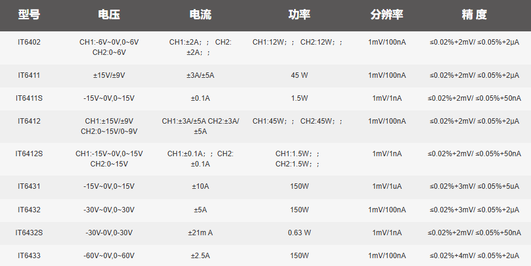The width and height of the screenshot is (531, 266).
Task: Click the CH1:12W; CH2:12W power cell
Action: [297, 42]
